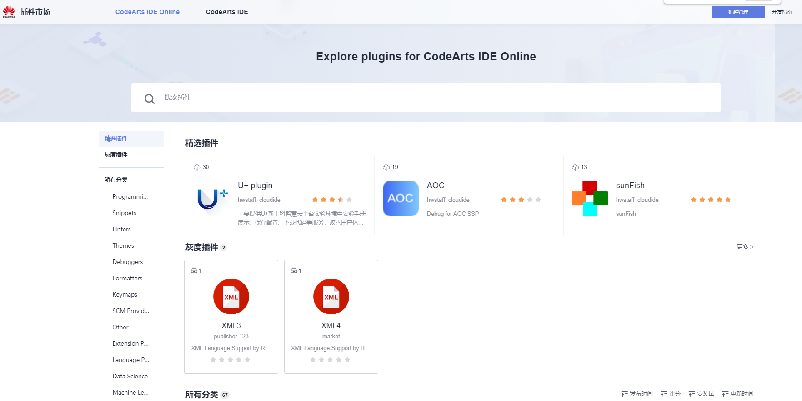Click the install count icon on XML4 card
The image size is (802, 401).
[x=294, y=270]
